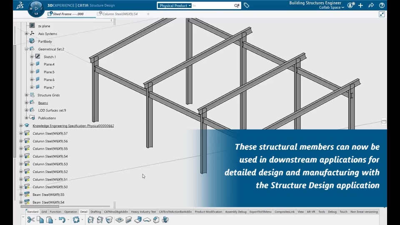Select the pipe joint tool
Screen dimensions: 400x225
point(165,220)
